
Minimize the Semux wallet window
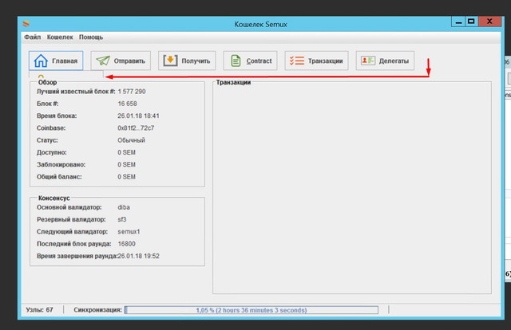pyautogui.click(x=458, y=22)
